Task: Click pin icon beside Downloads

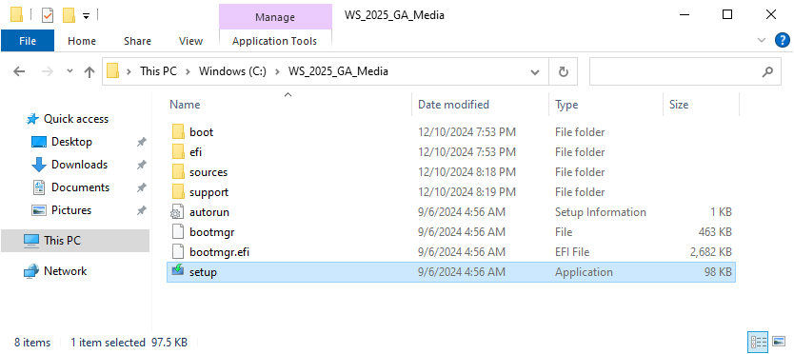Action: tap(142, 165)
